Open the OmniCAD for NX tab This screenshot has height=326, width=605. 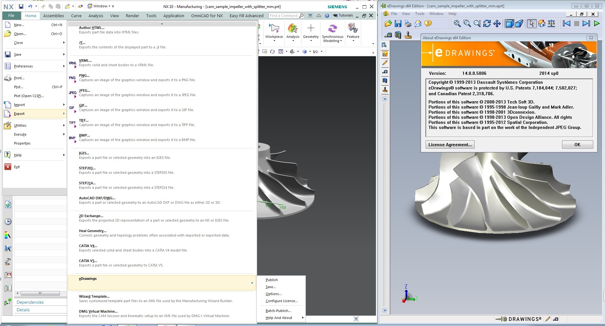[x=207, y=16]
